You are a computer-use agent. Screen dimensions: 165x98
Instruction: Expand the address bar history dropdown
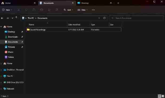click(99, 18)
